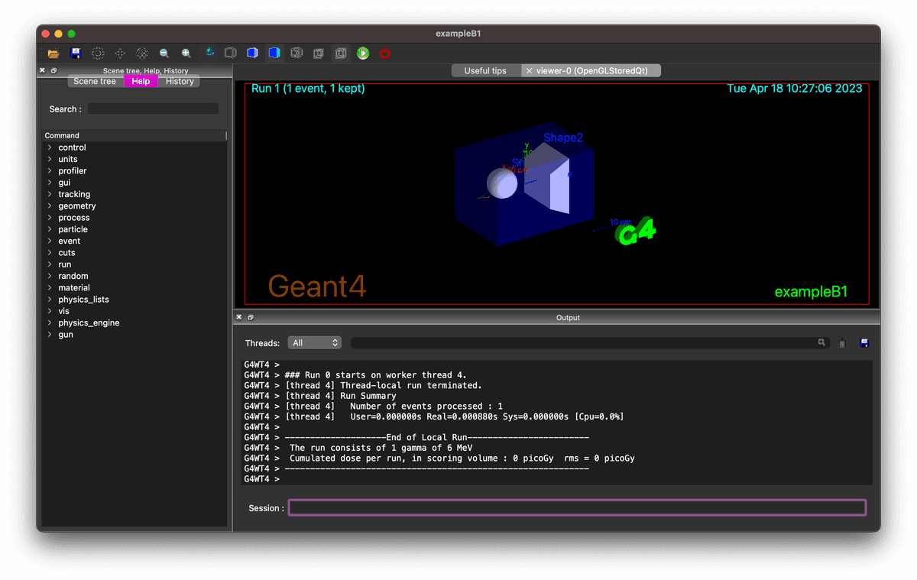Select the event command entry
This screenshot has width=917, height=580.
70,241
